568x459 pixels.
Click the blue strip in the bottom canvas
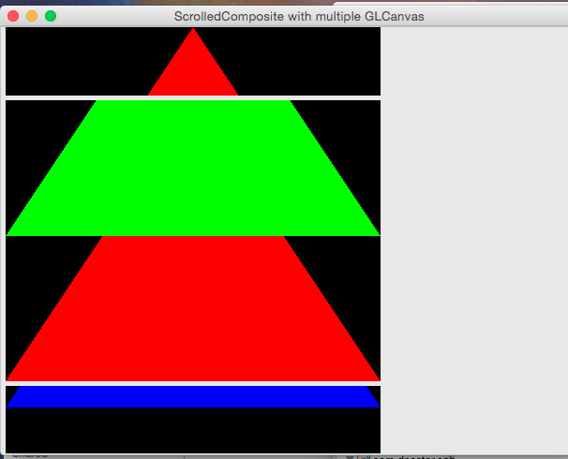[193, 397]
